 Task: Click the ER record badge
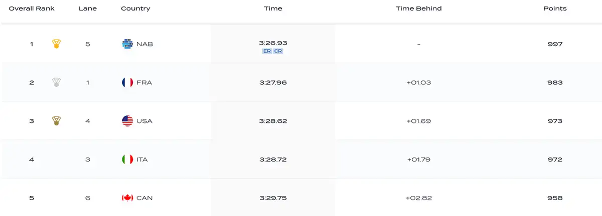pos(267,51)
